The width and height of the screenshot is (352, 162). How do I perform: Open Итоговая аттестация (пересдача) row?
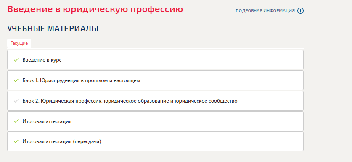coord(155,141)
